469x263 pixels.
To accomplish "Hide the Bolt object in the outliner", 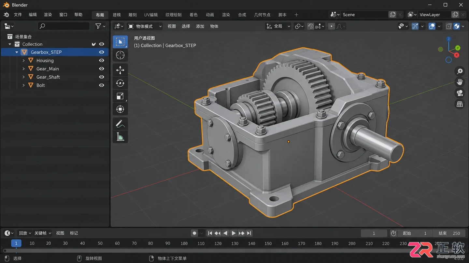I will point(102,85).
